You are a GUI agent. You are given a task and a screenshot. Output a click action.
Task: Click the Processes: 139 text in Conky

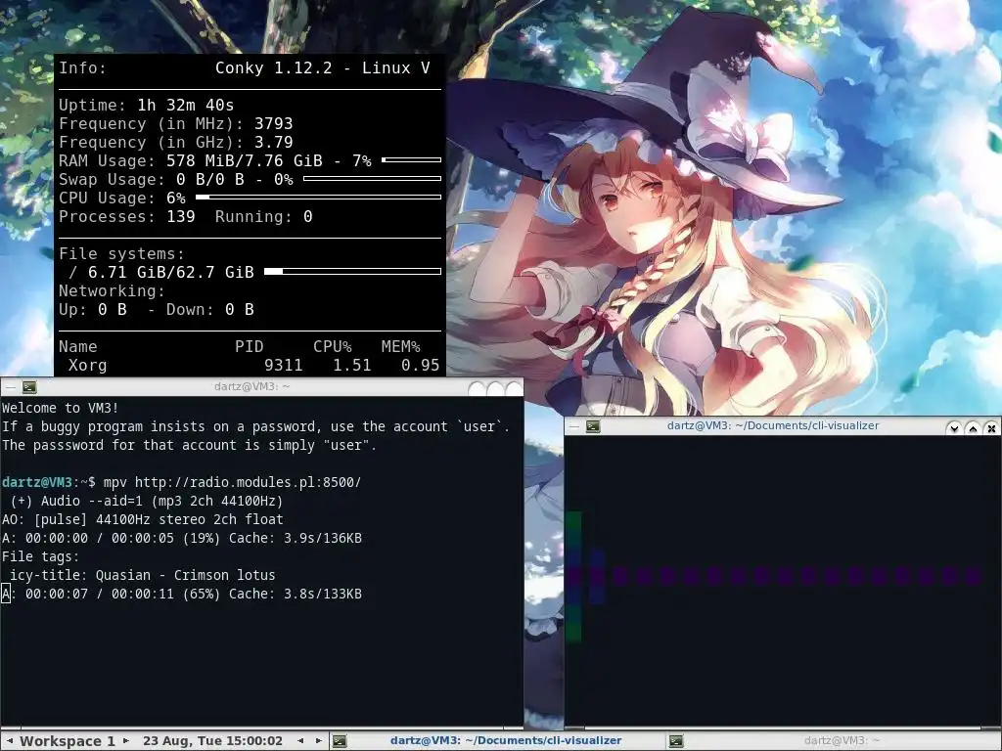(126, 217)
